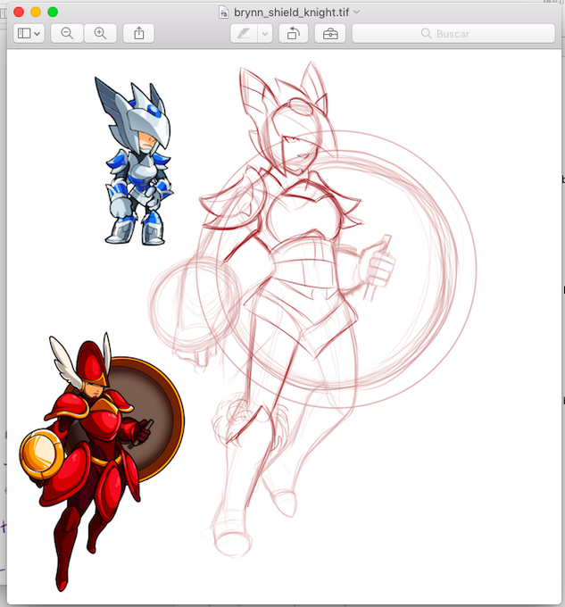Maximize window with green button
The width and height of the screenshot is (565, 607).
tap(53, 12)
